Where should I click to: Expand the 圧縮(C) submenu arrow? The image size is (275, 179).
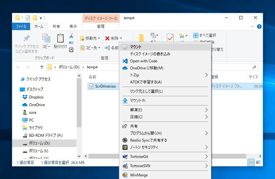(206, 117)
